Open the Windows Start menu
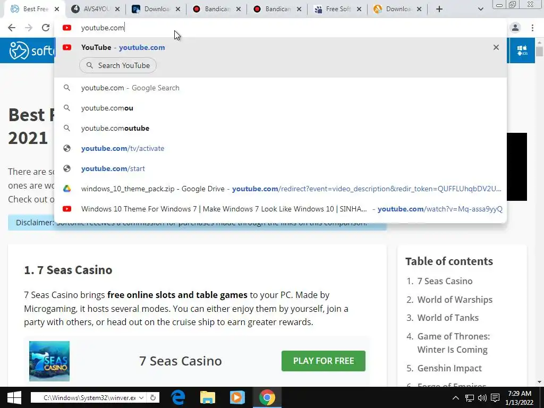Image resolution: width=544 pixels, height=408 pixels. click(x=14, y=397)
